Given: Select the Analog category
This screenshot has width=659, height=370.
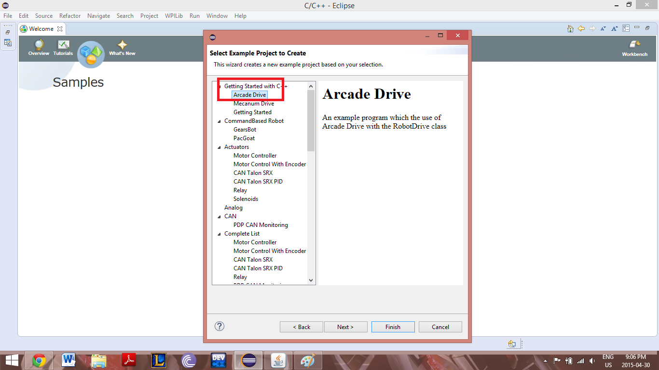Looking at the screenshot, I should 233,208.
